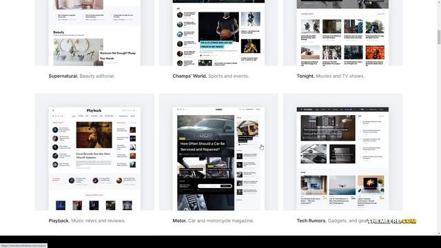Viewport: 441px width, 248px height.
Task: Click the 'Motor.' caption title
Action: point(180,220)
